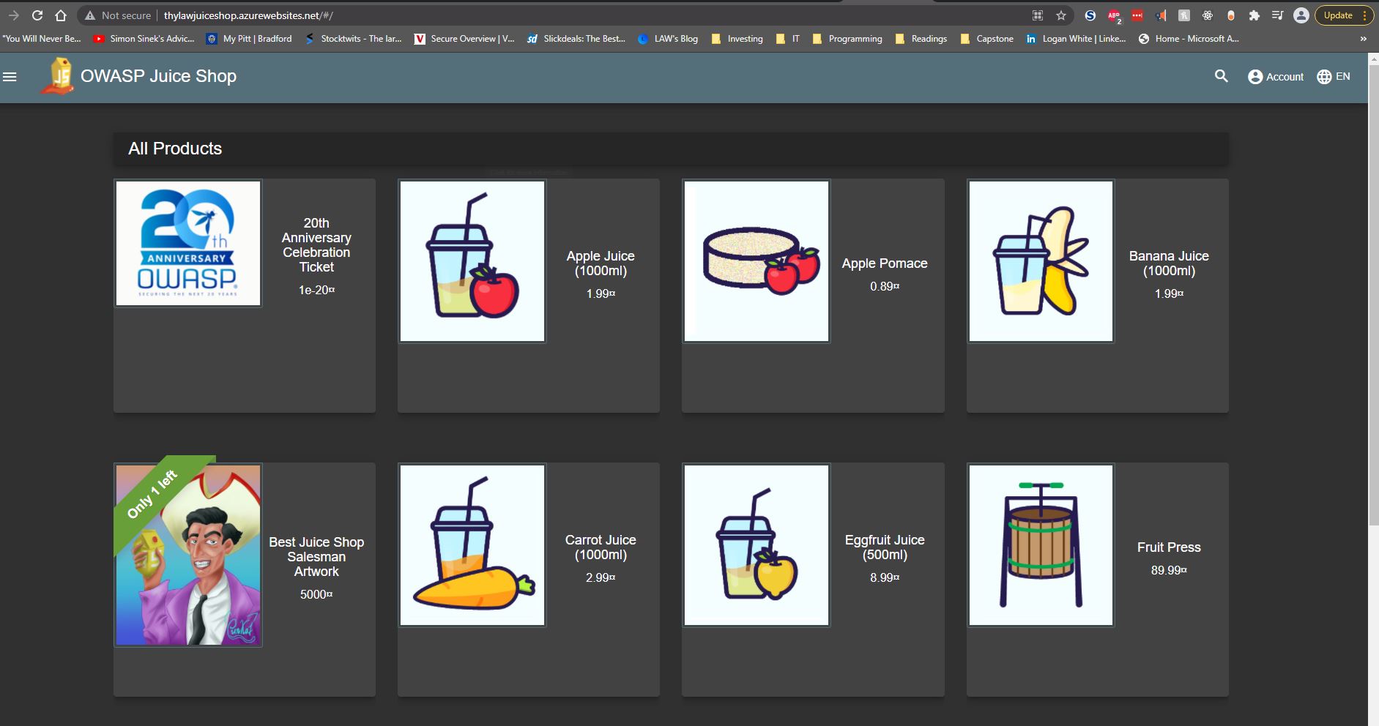Bookmark this page with the star
1379x726 pixels.
tap(1060, 15)
